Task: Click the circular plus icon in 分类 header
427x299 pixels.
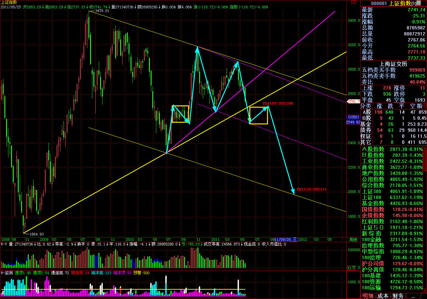Action: point(425,105)
